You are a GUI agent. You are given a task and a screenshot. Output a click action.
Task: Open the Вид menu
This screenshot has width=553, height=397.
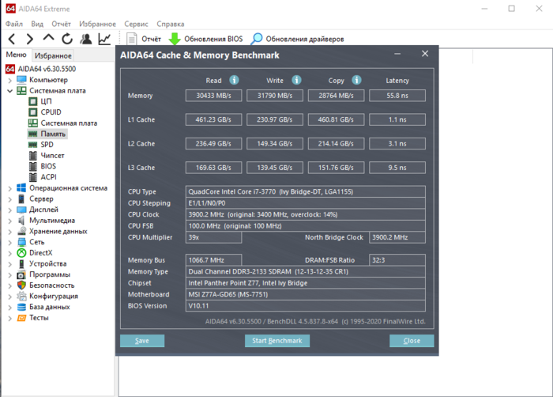(37, 24)
